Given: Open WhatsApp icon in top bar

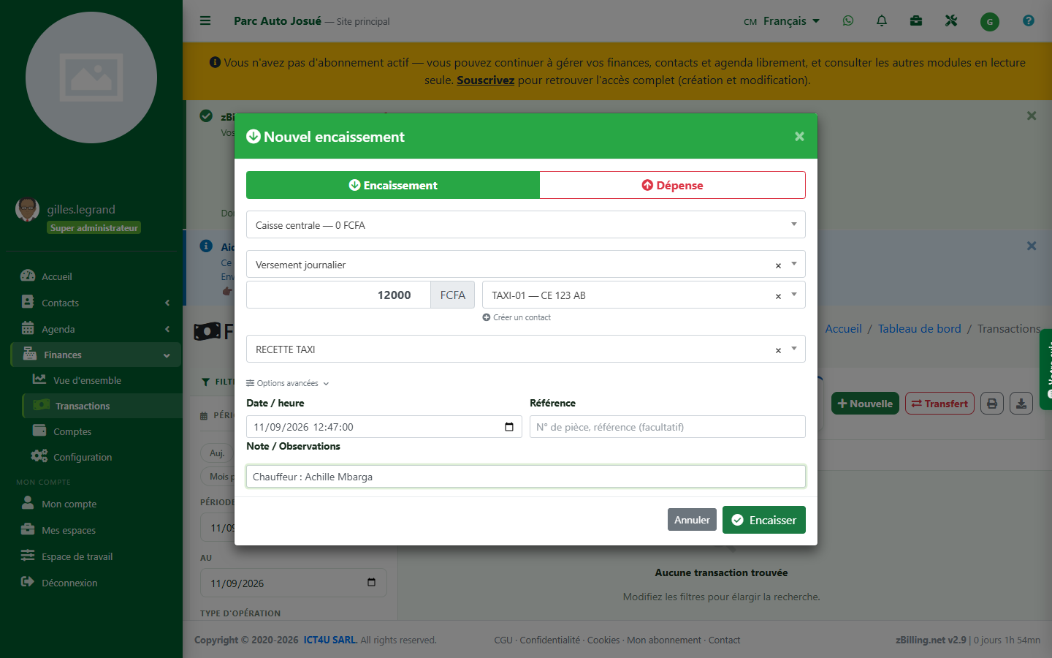Looking at the screenshot, I should click(x=848, y=20).
